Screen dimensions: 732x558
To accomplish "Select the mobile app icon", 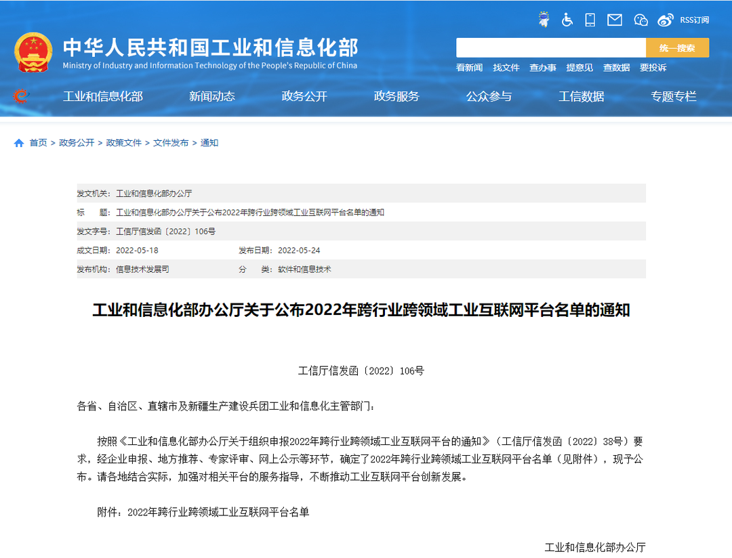I will coord(589,20).
